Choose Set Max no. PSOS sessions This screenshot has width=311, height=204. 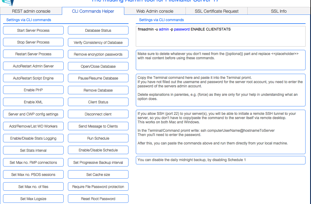[33, 175]
